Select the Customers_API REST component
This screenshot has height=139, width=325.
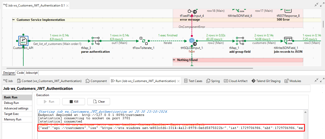(23, 41)
